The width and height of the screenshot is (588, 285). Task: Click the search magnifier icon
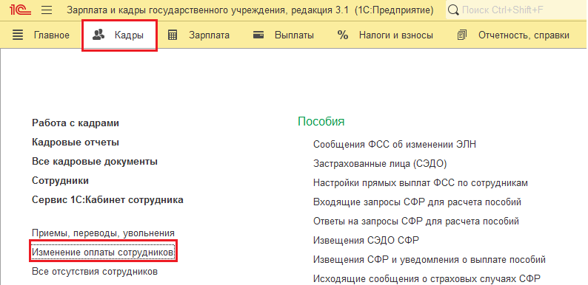[454, 10]
